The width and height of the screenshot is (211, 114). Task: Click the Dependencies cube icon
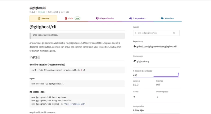(97, 18)
